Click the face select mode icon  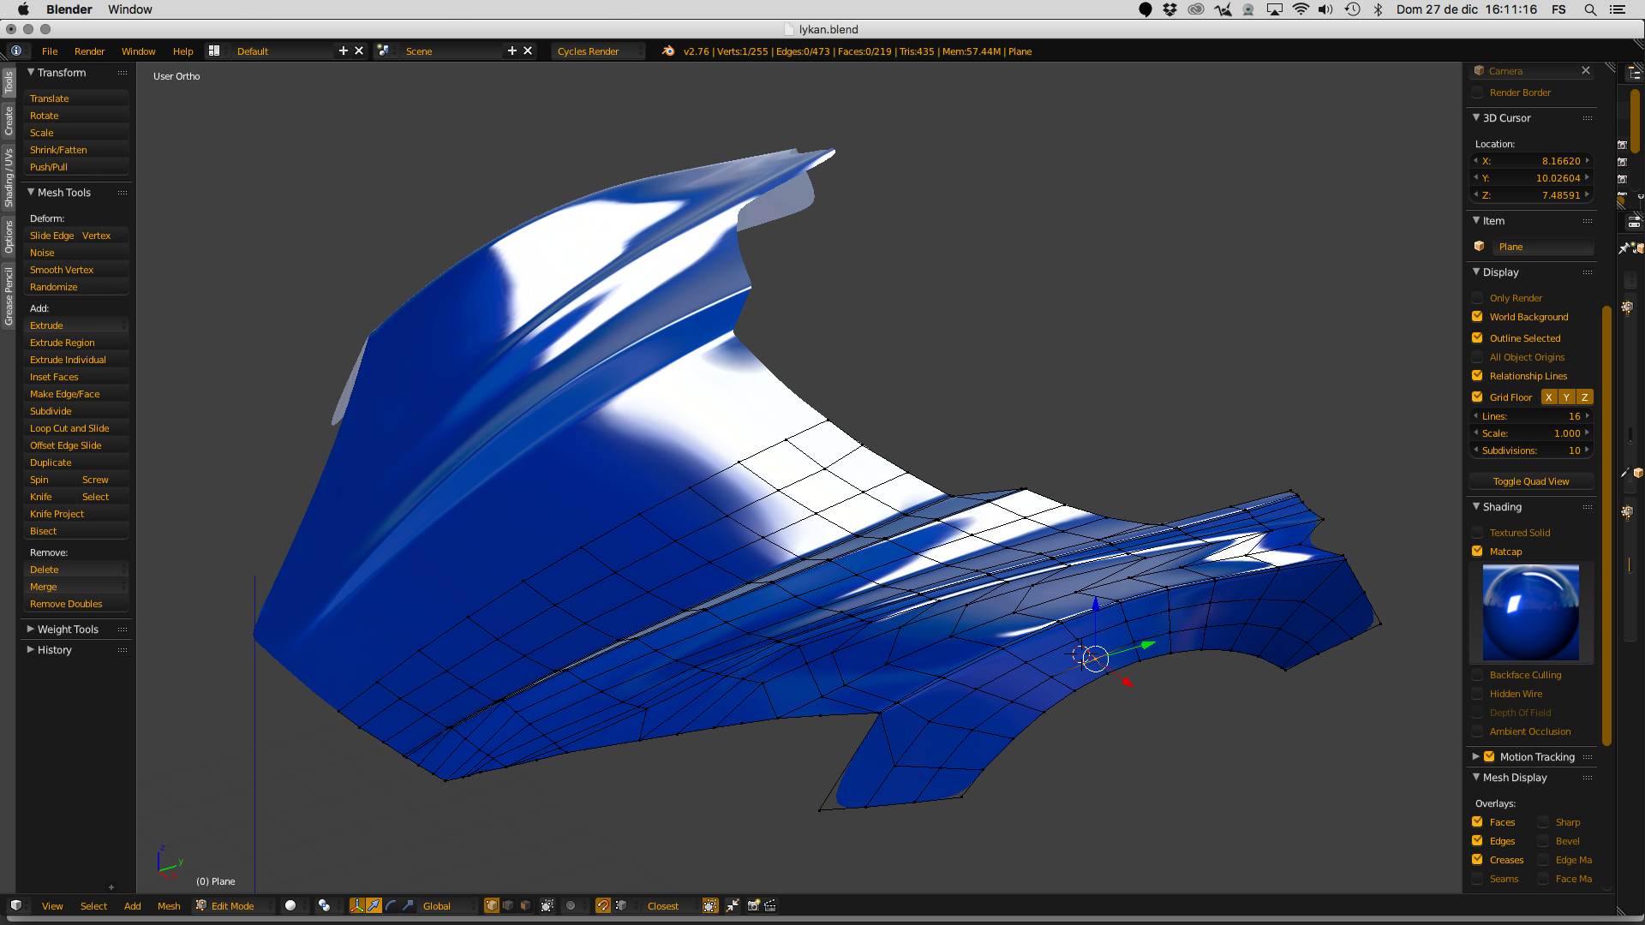coord(525,906)
